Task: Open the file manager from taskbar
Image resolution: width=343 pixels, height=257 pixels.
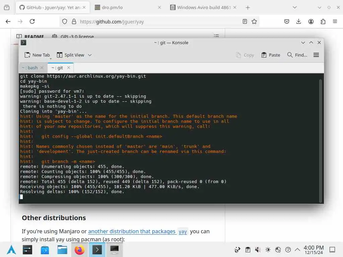Action: tap(62, 250)
